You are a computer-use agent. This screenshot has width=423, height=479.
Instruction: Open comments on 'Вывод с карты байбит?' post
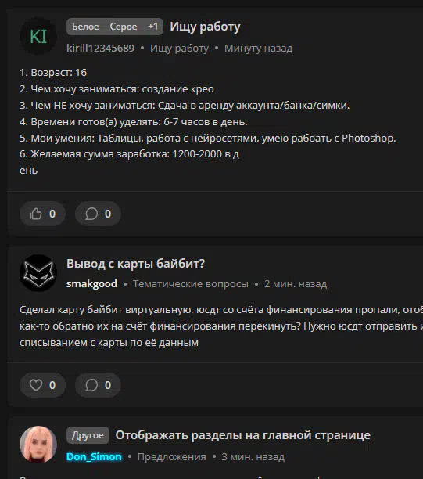pyautogui.click(x=98, y=385)
